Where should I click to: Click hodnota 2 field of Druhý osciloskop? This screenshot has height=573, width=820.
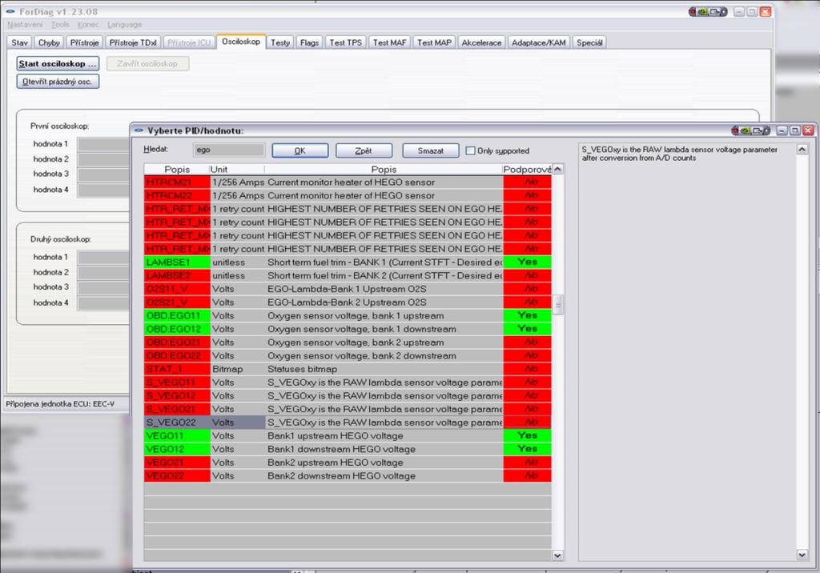click(x=103, y=272)
